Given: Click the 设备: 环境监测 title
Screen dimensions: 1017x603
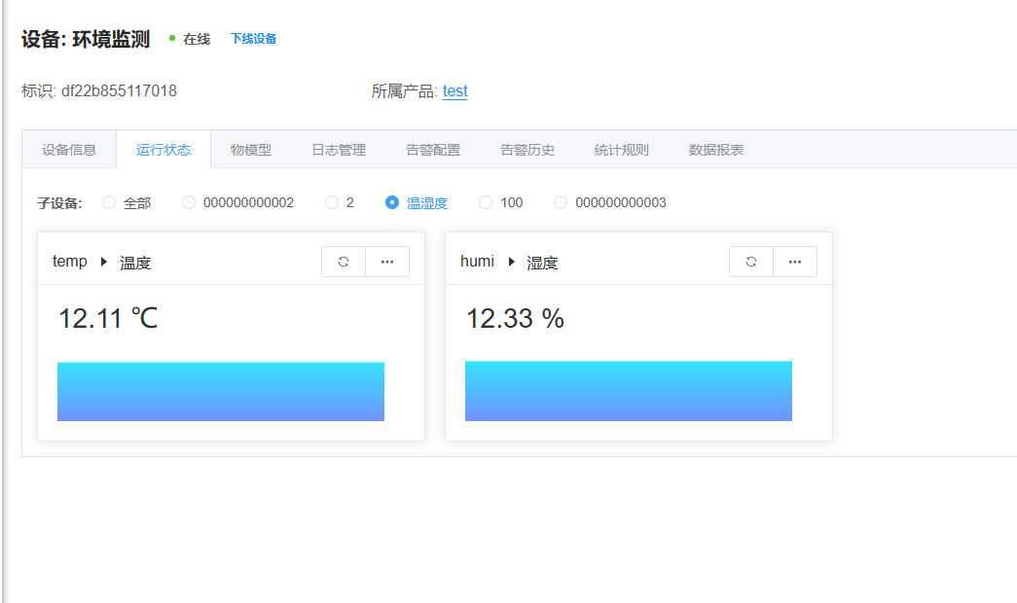Looking at the screenshot, I should click(86, 39).
